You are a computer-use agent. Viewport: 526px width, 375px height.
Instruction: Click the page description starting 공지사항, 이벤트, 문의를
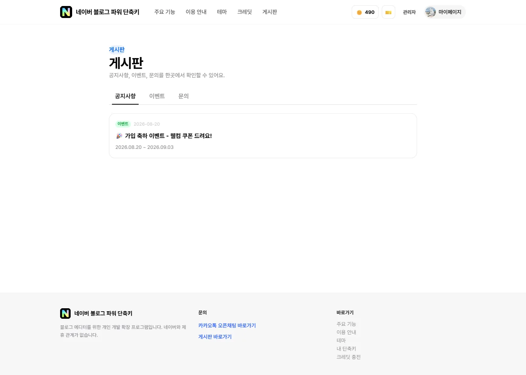pos(167,75)
